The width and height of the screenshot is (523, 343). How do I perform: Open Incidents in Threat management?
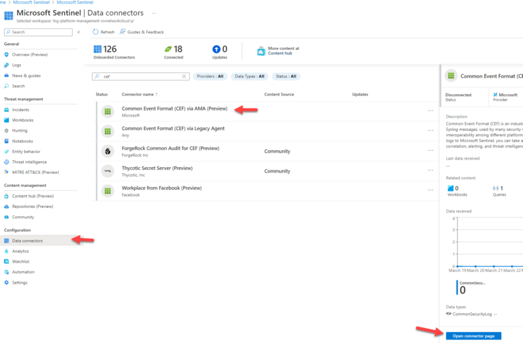(x=20, y=110)
